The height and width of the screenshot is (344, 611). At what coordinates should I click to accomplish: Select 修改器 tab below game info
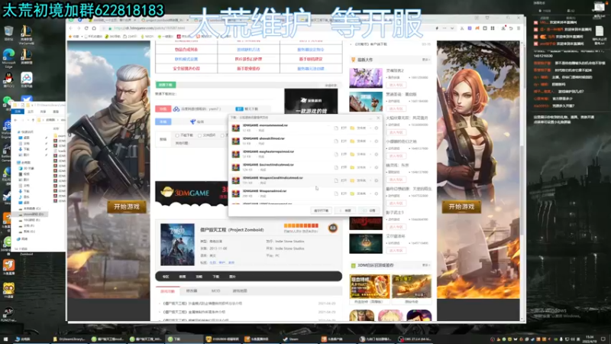click(192, 291)
